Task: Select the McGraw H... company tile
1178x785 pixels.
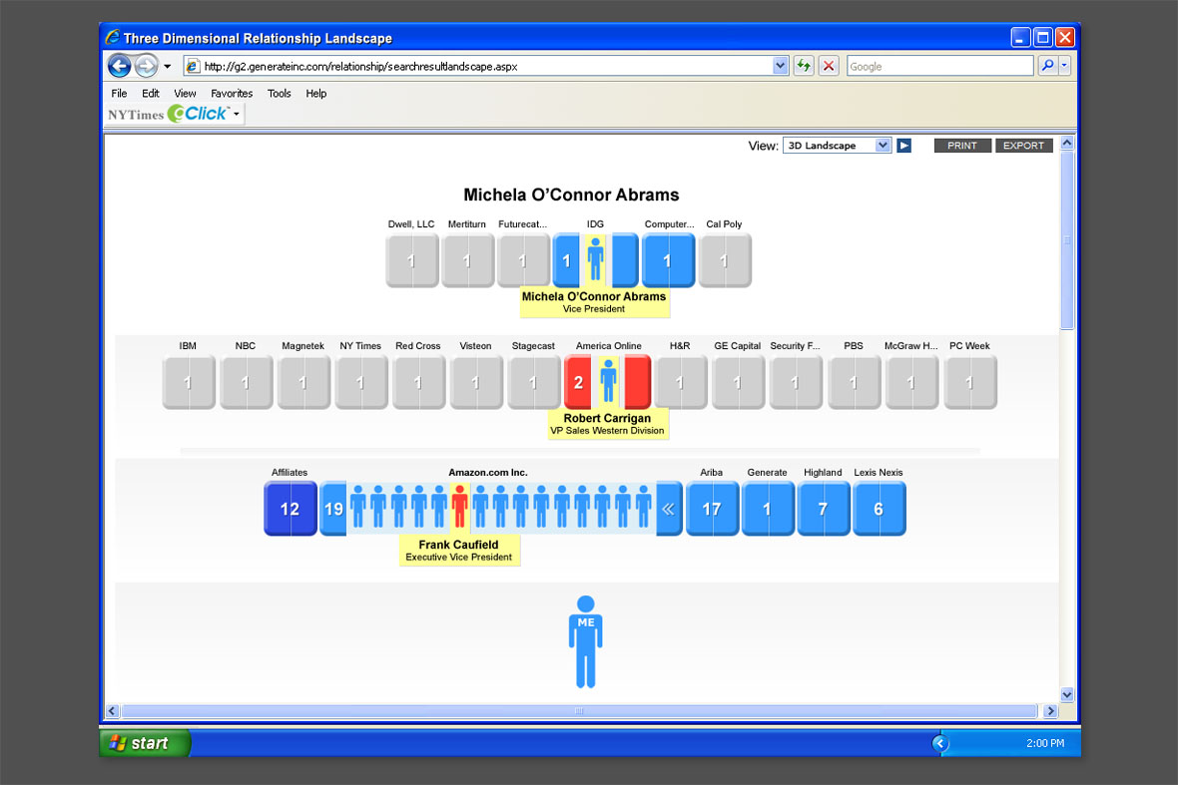Action: [911, 382]
